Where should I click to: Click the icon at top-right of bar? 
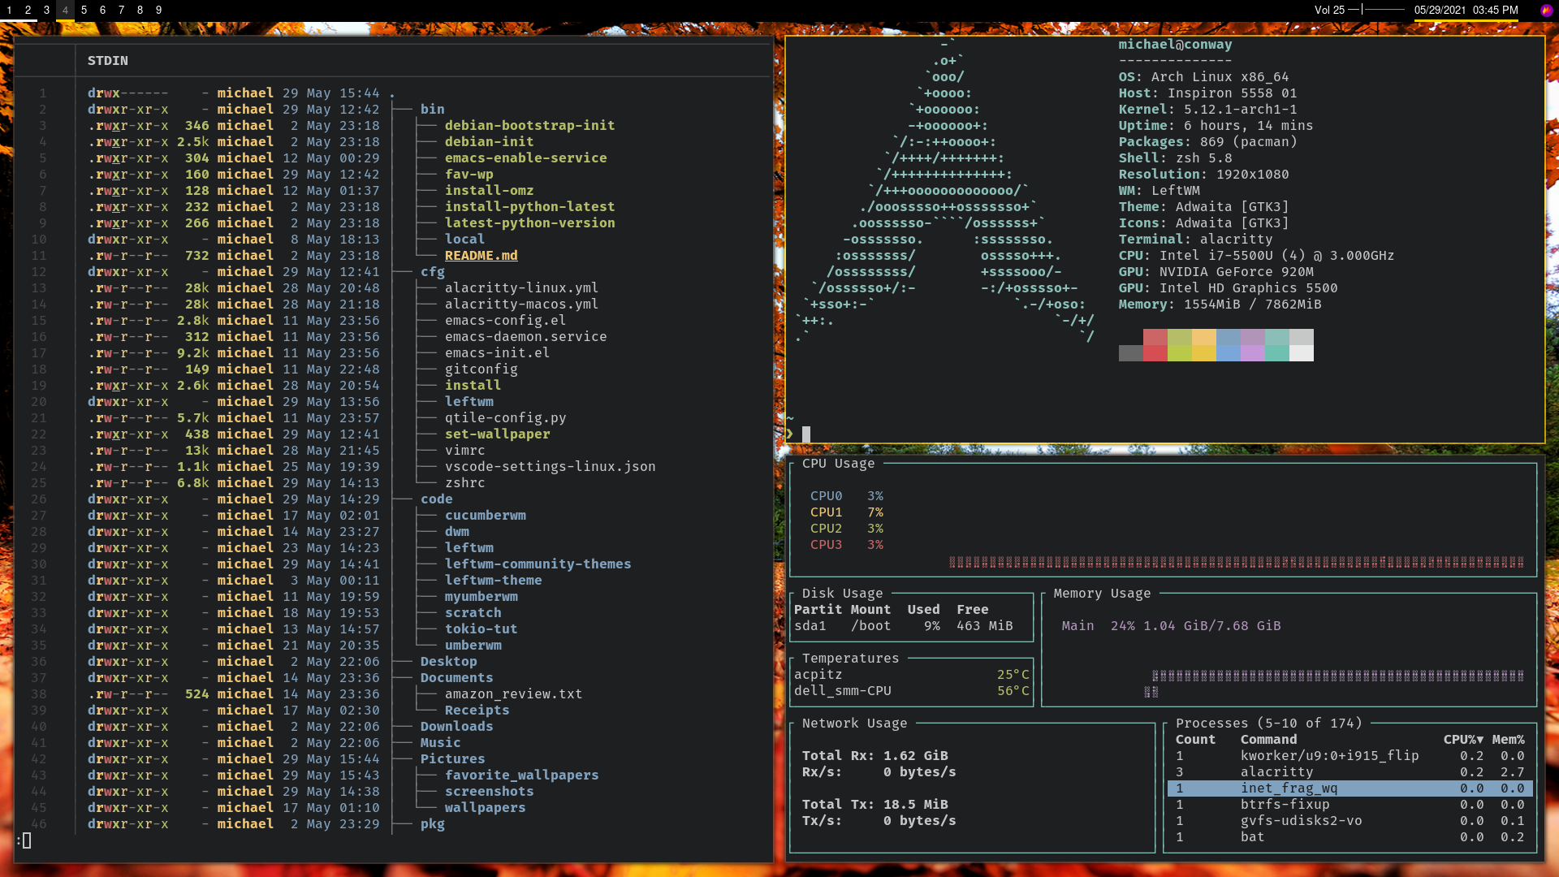point(1546,11)
